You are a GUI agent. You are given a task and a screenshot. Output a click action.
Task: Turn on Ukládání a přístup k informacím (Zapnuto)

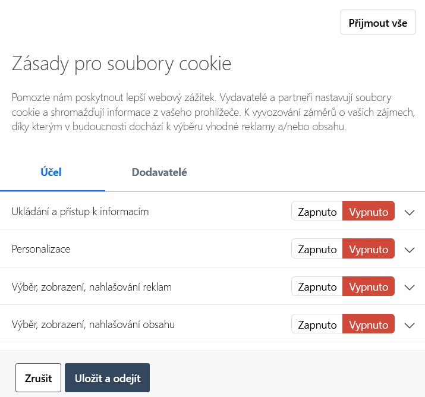(317, 212)
